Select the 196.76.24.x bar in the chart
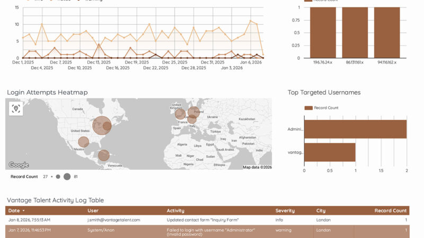Viewport: 424px width, 238px height. point(323,33)
